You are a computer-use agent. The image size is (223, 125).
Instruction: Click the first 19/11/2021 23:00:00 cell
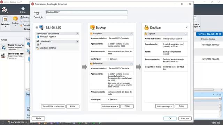click(210, 45)
